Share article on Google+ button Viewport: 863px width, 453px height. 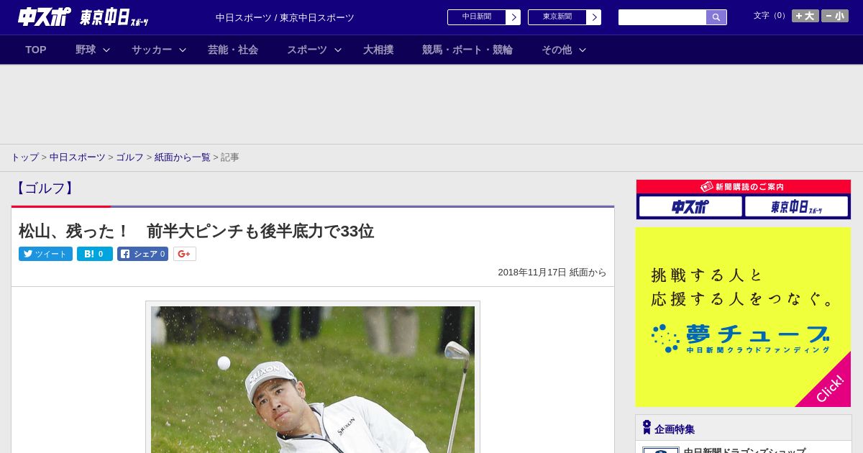pyautogui.click(x=185, y=254)
